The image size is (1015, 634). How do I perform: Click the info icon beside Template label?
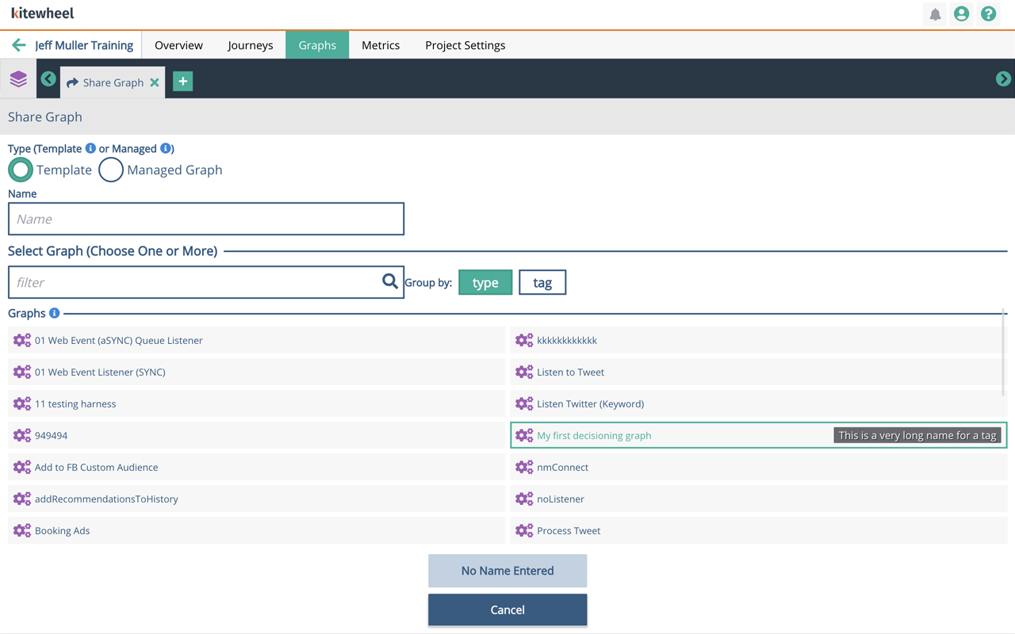90,148
